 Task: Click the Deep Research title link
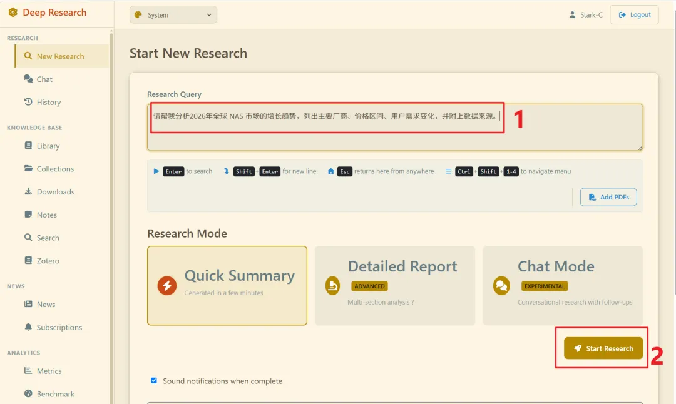(54, 13)
